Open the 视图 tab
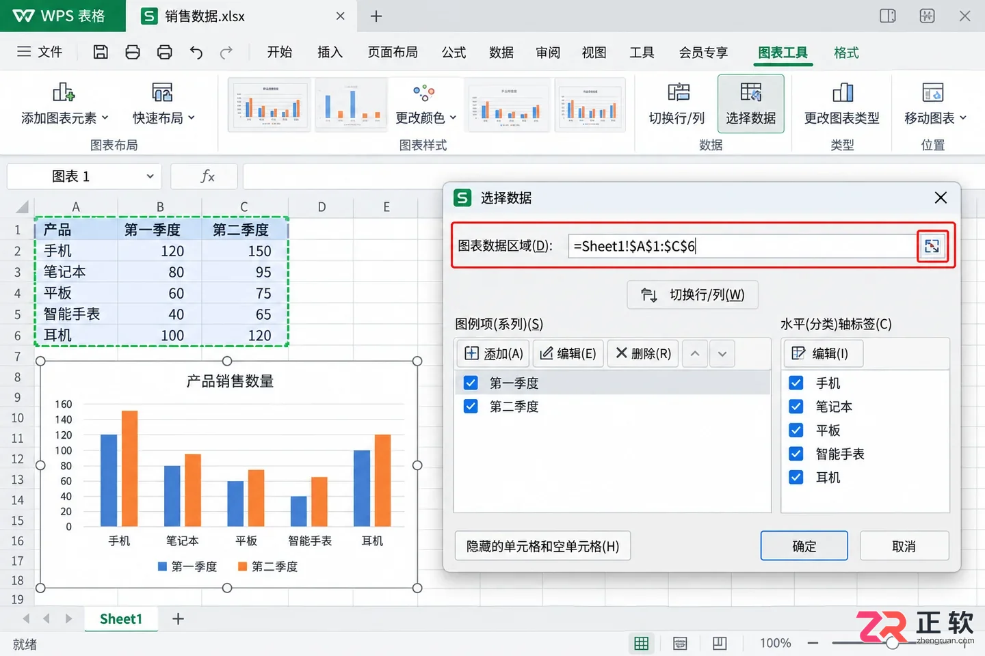Screen dimensions: 985x656 click(x=594, y=52)
